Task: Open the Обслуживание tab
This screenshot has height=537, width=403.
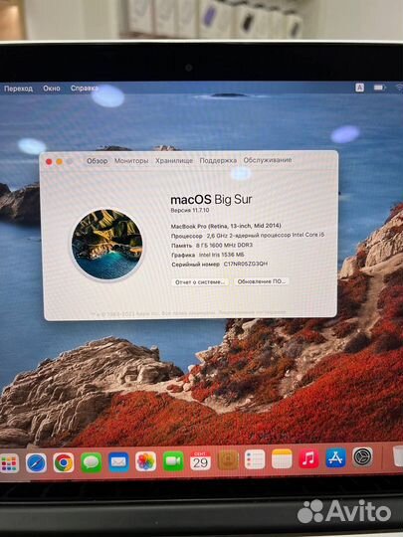Action: tap(268, 160)
